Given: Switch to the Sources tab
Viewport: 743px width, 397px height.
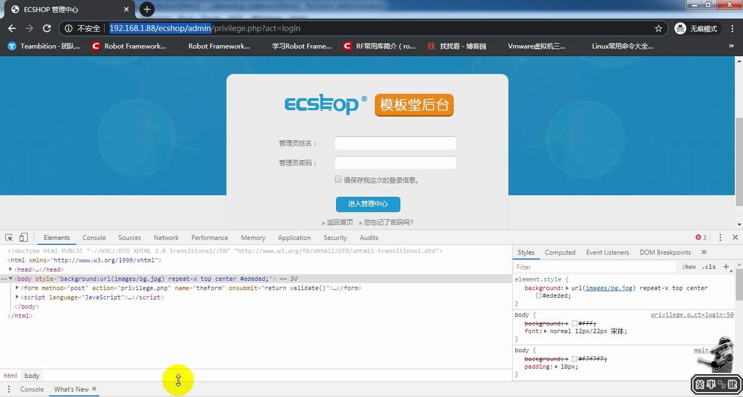Looking at the screenshot, I should pyautogui.click(x=130, y=238).
